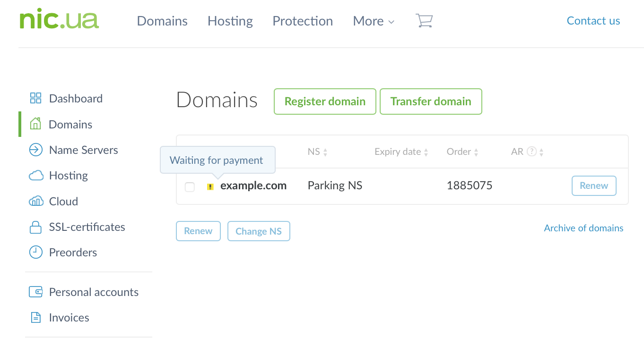Click the SSL-certificates padlock icon
This screenshot has width=644, height=338.
pos(35,227)
